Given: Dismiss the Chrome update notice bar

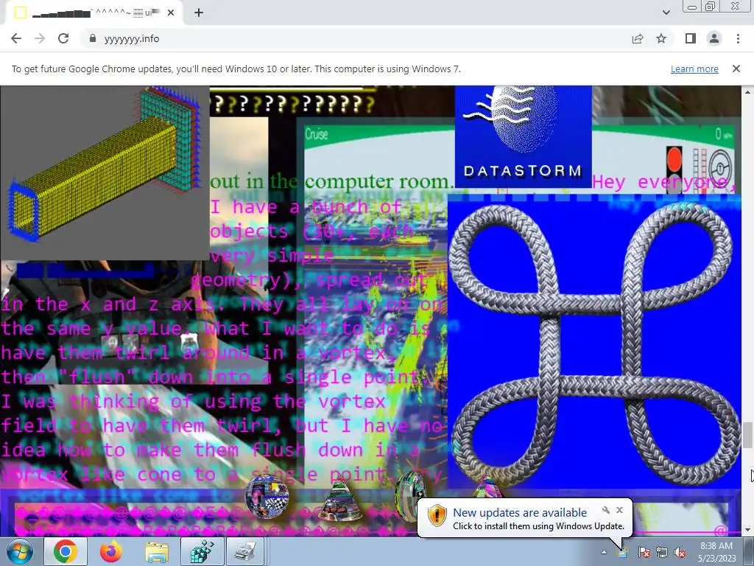Looking at the screenshot, I should click(x=736, y=69).
